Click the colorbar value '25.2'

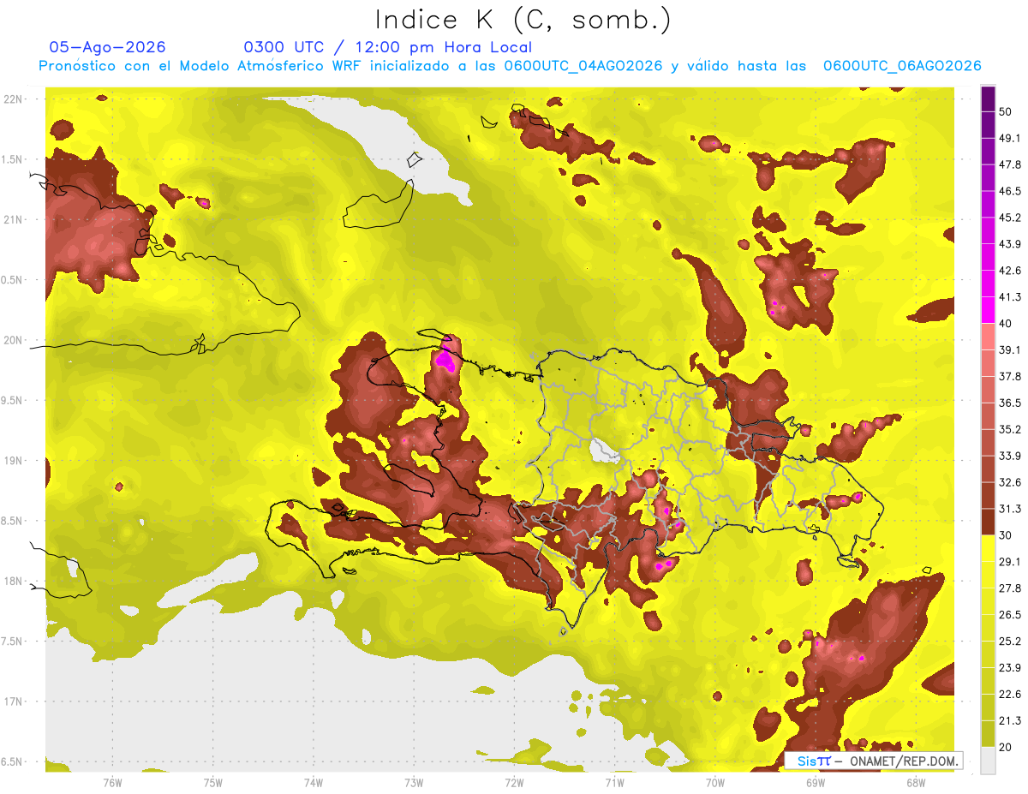(x=1009, y=642)
